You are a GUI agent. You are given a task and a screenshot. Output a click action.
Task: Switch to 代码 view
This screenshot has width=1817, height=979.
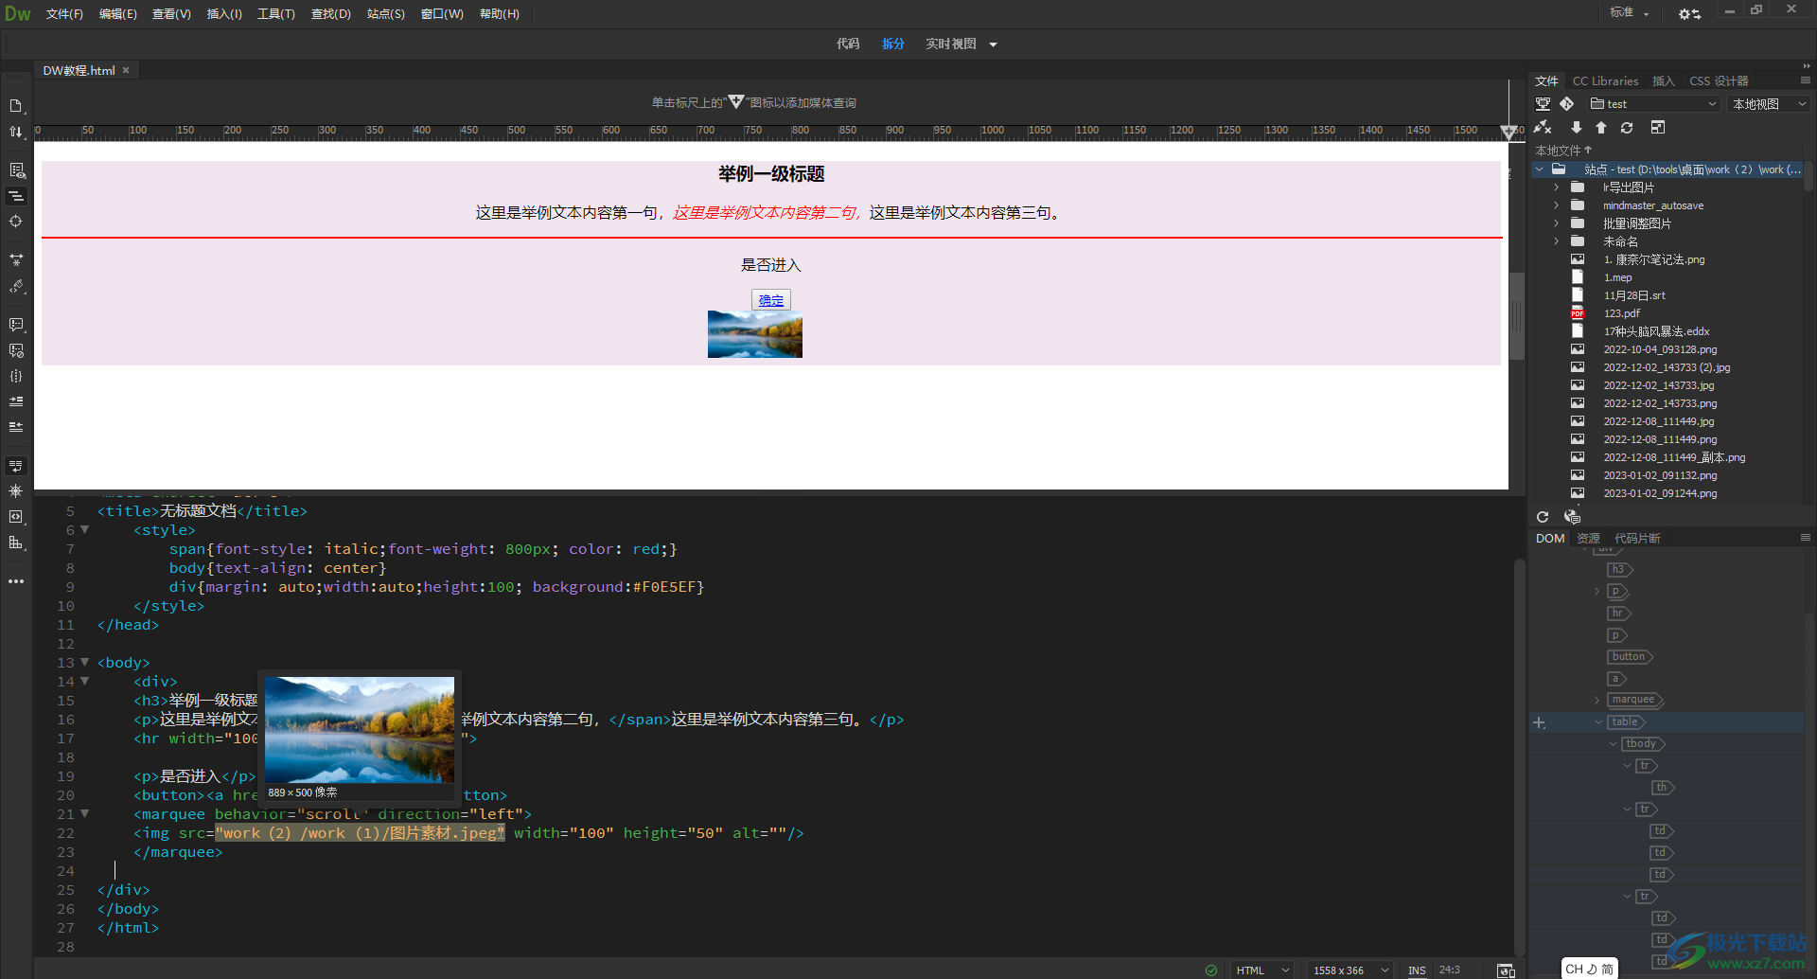[848, 44]
